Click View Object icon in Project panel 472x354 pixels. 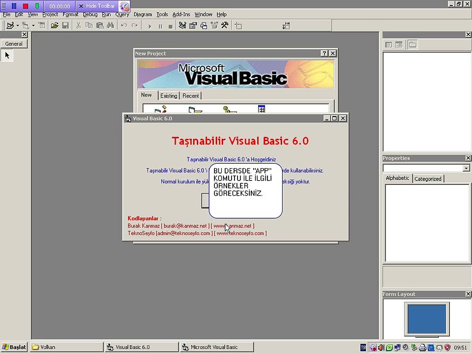pyautogui.click(x=399, y=45)
